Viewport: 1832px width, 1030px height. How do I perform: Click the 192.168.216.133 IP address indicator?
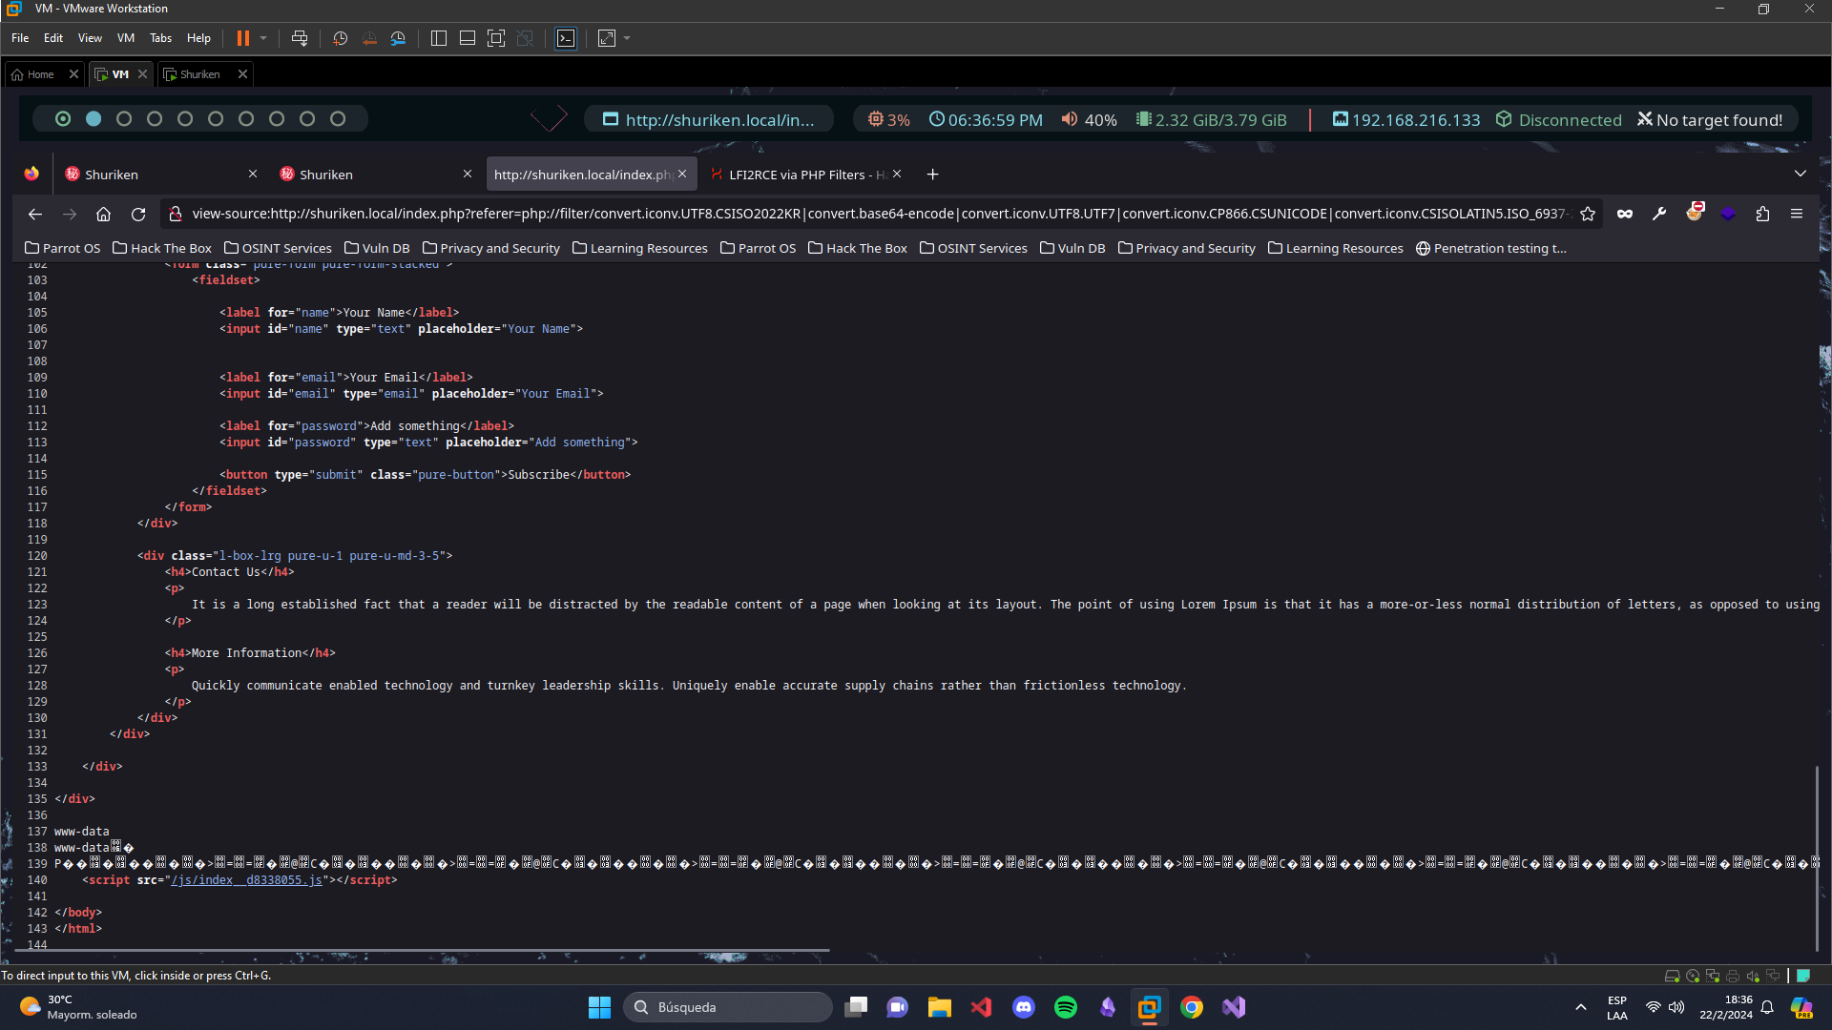coord(1406,120)
